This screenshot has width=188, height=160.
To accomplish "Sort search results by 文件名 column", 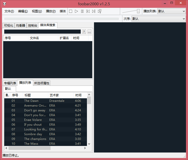I will pyautogui.click(x=43, y=38).
